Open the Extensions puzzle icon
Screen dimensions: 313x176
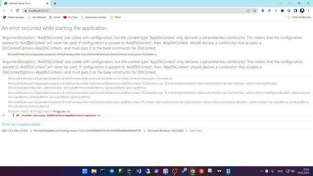coord(282,11)
